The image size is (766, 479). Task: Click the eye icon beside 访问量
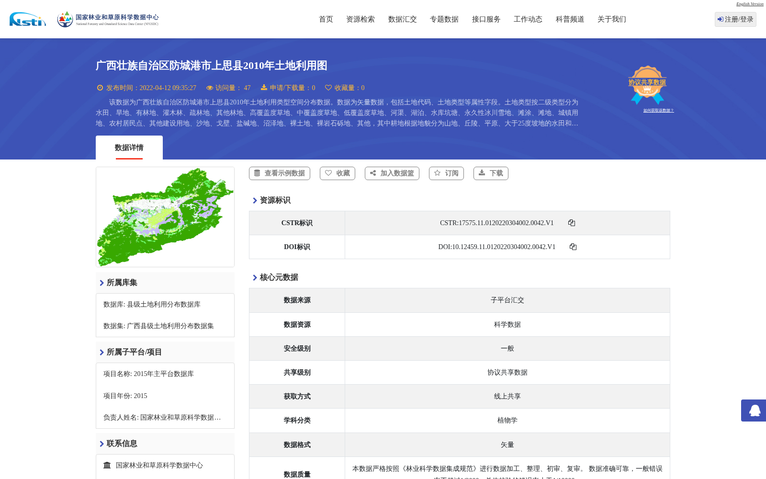(210, 88)
